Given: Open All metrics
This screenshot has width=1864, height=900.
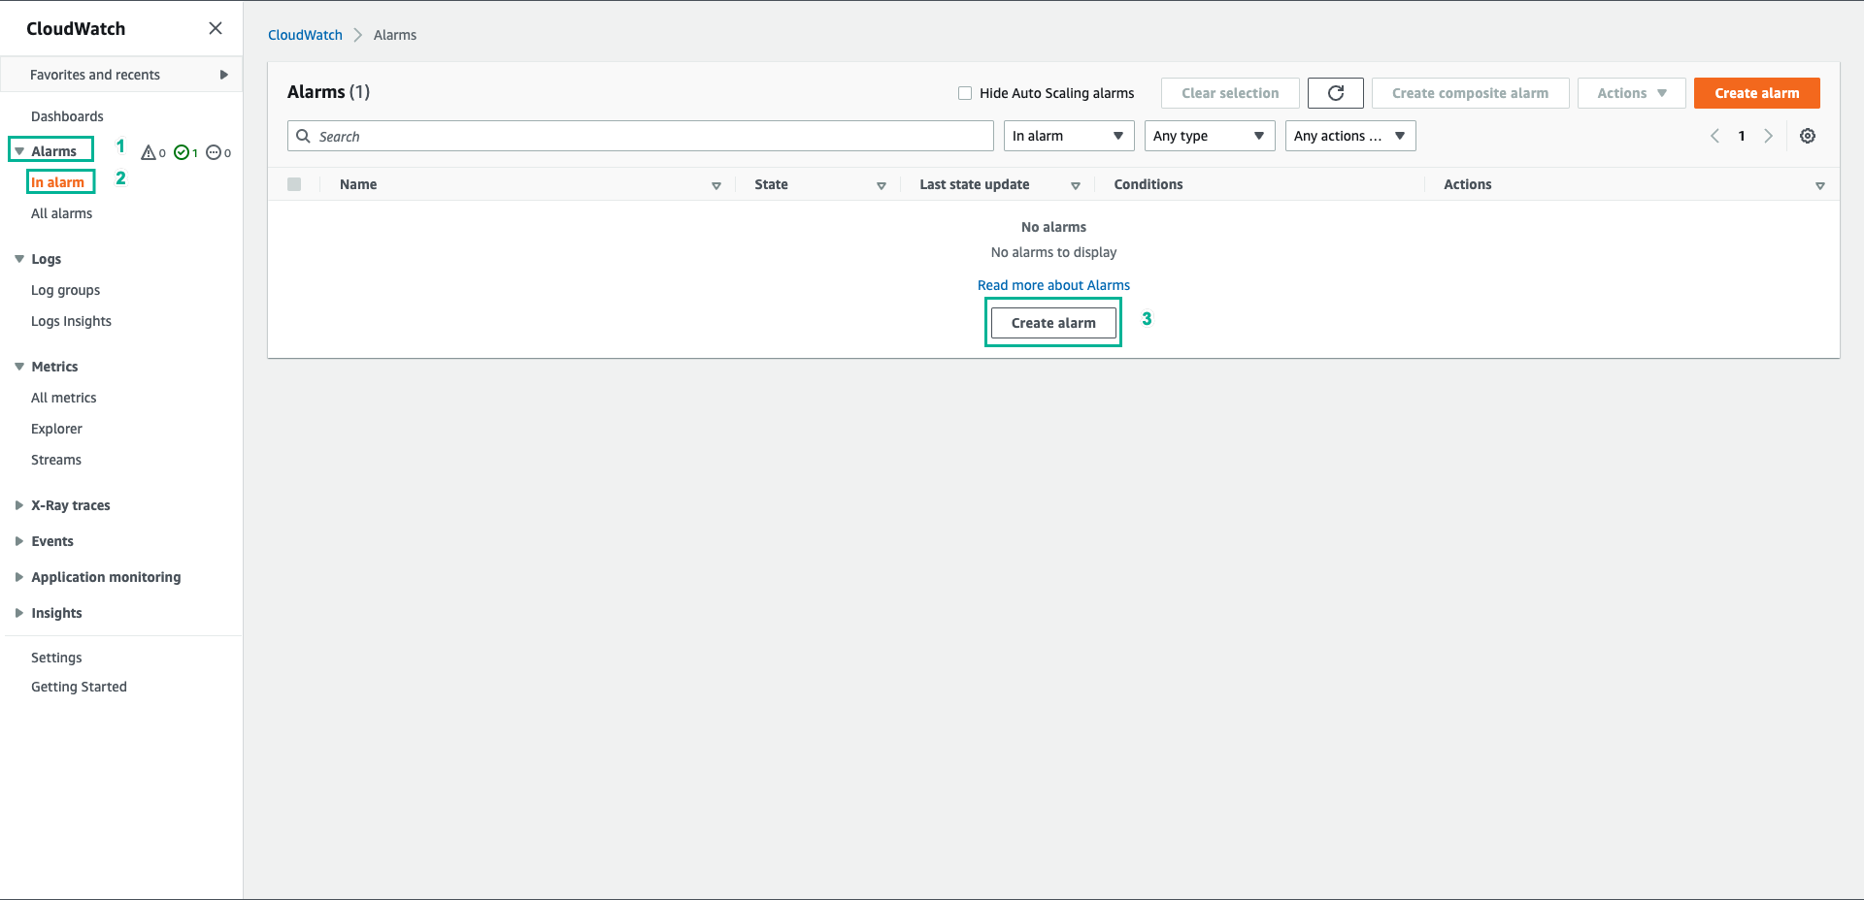Looking at the screenshot, I should (63, 398).
